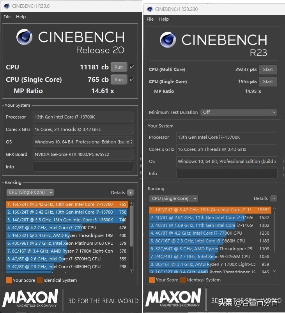Open the File menu in Cinebench R20
Image resolution: width=285 pixels, height=313 pixels.
(7, 17)
